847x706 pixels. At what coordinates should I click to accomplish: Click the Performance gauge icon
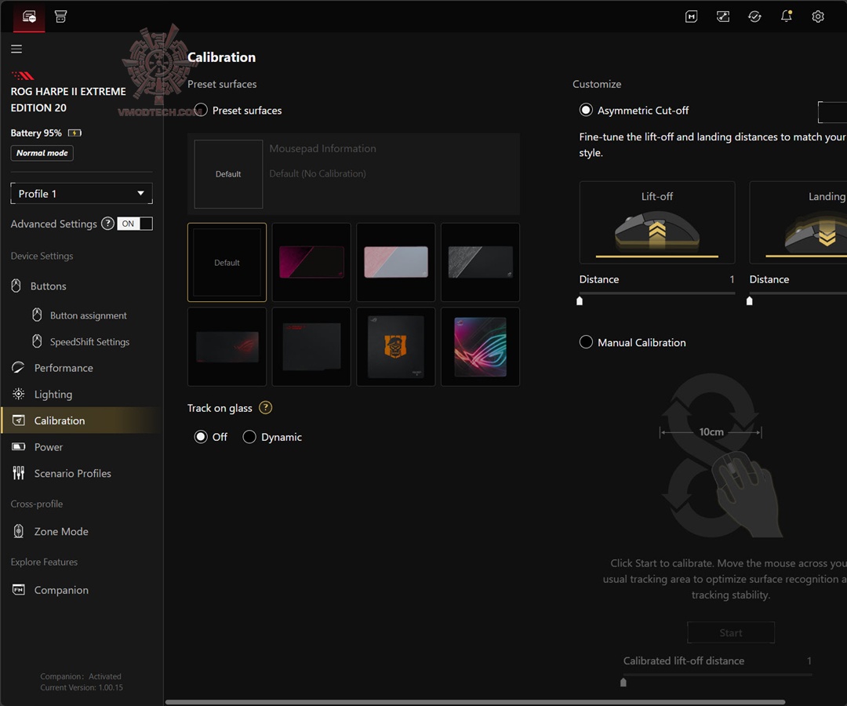(18, 368)
